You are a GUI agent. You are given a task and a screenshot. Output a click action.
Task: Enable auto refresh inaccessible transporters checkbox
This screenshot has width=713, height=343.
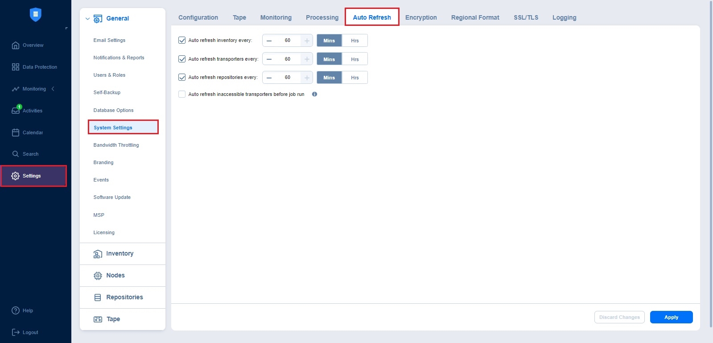tap(182, 94)
